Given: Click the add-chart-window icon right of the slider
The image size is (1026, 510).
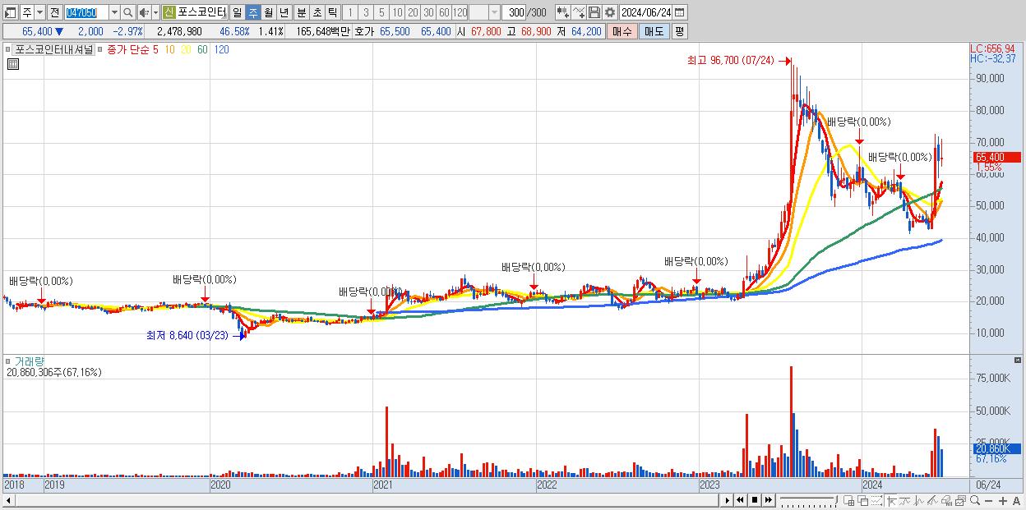Looking at the screenshot, I should click(849, 500).
